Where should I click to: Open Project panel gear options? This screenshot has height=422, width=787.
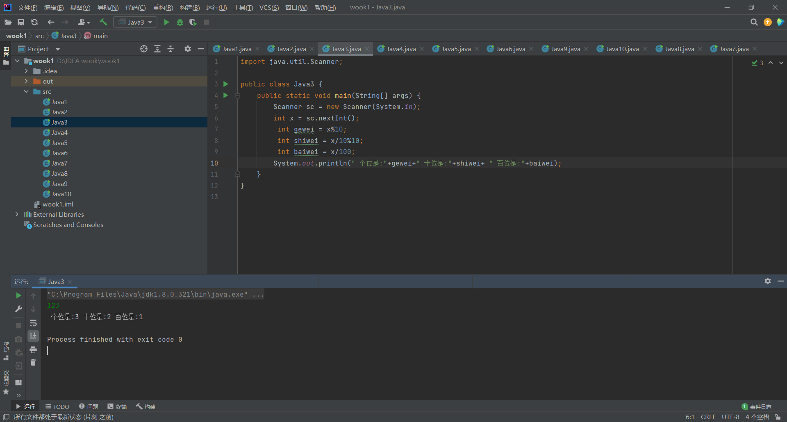click(x=188, y=49)
